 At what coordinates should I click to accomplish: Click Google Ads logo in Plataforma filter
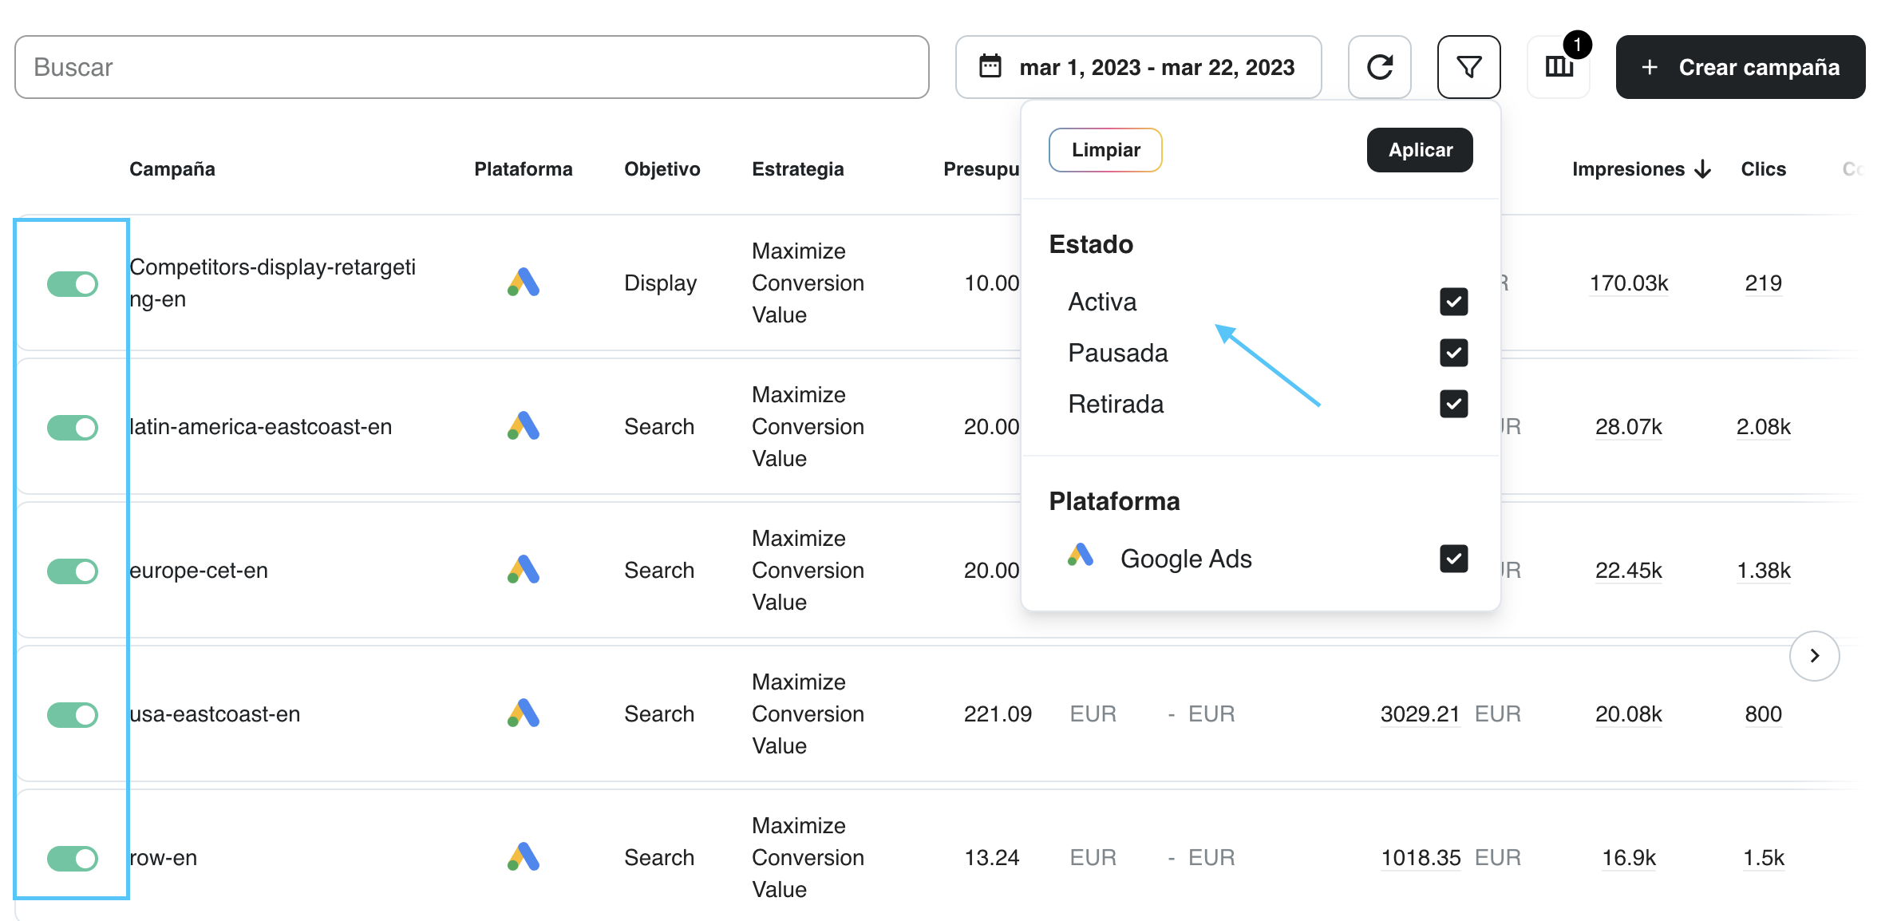[x=1080, y=555]
